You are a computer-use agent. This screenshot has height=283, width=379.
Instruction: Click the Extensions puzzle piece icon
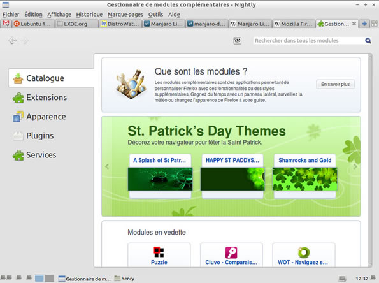coord(18,98)
